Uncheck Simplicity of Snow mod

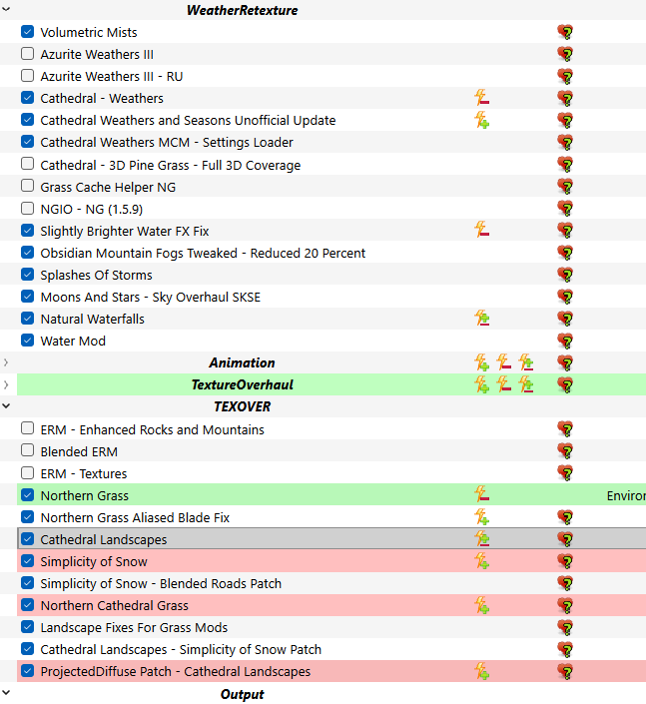28,561
